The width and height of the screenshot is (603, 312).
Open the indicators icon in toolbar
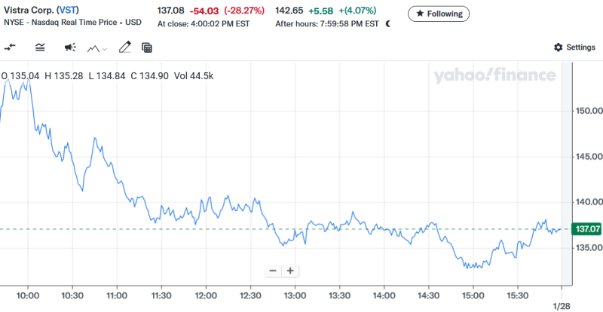[39, 47]
